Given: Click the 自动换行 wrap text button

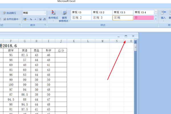Looking at the screenshot, I should tap(10, 13).
